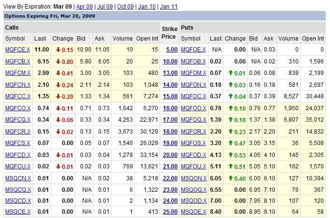Click the 17.00 strike price link

tap(170, 119)
